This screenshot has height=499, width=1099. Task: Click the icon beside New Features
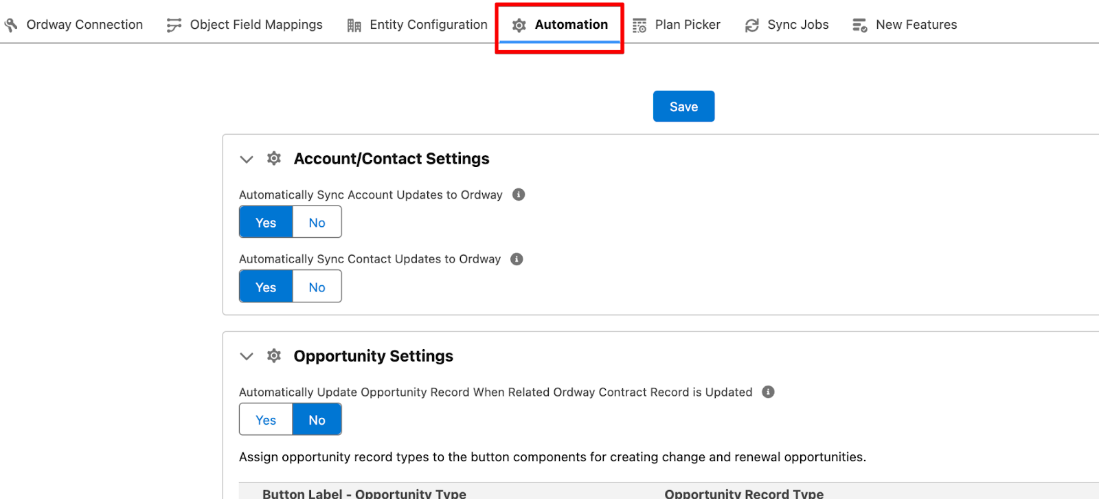(x=860, y=25)
